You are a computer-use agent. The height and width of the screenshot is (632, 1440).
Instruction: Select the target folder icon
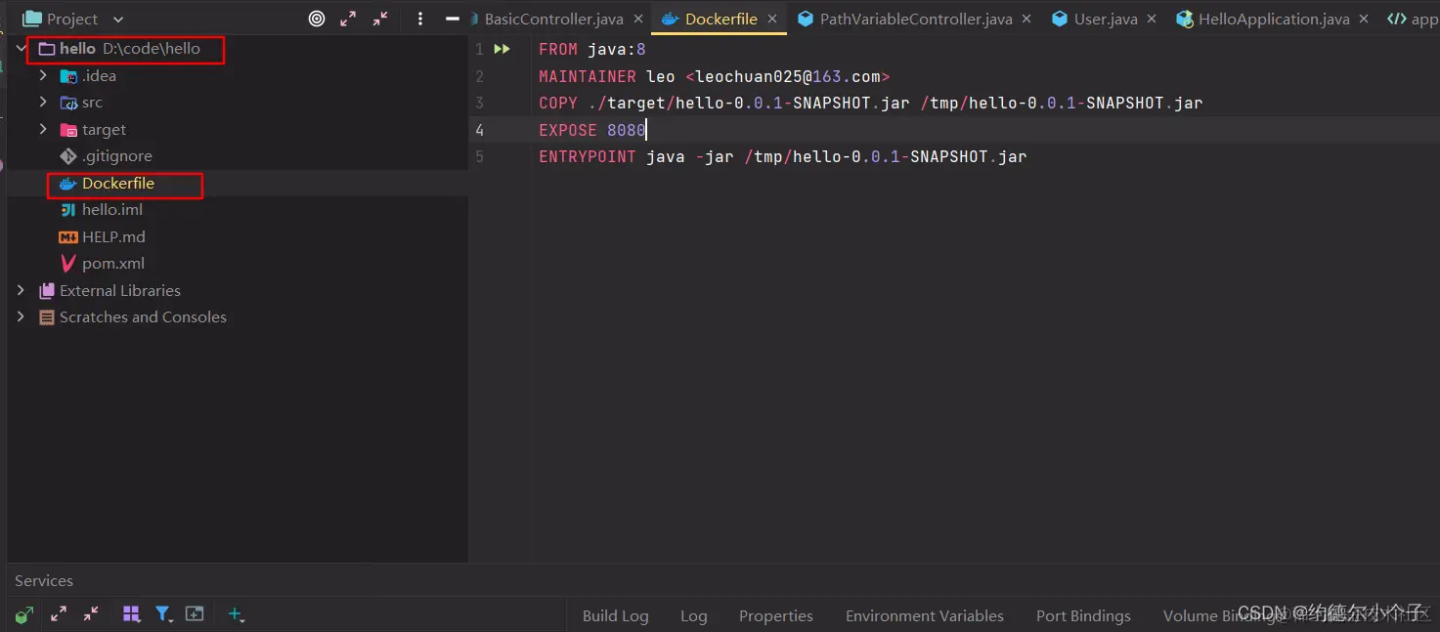pos(68,130)
